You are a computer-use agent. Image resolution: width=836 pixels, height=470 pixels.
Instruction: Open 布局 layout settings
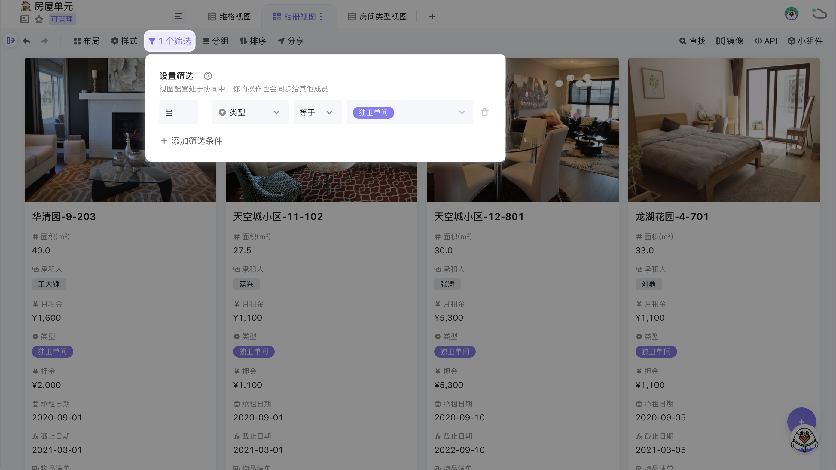pyautogui.click(x=86, y=41)
